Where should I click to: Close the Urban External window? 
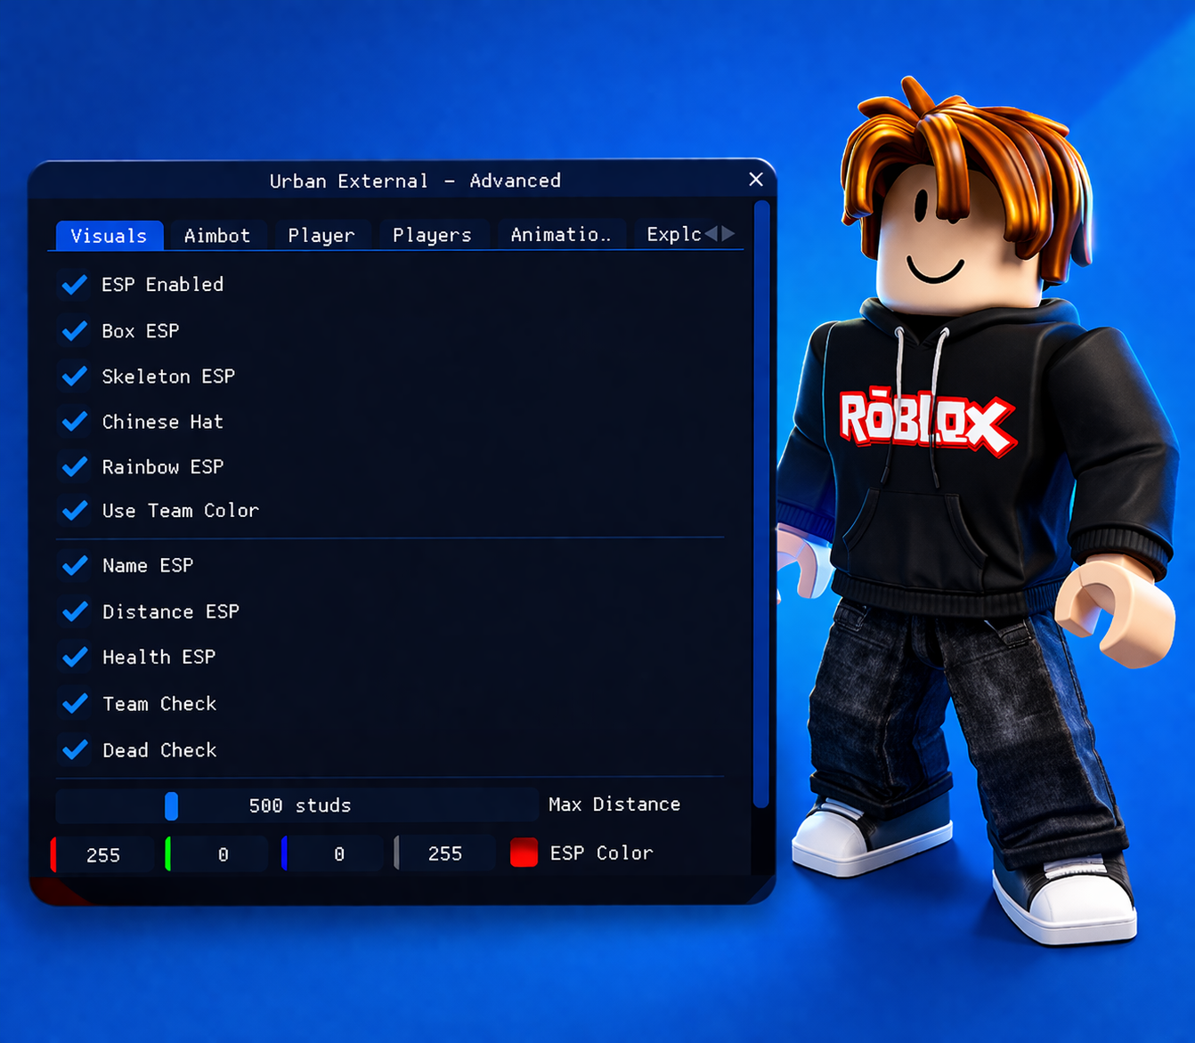coord(756,180)
